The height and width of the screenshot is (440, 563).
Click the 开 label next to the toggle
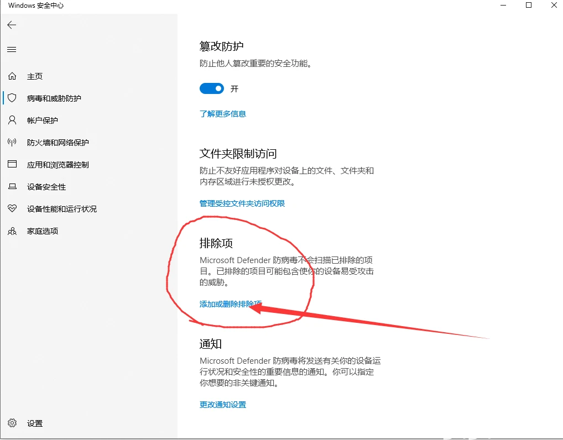point(234,88)
